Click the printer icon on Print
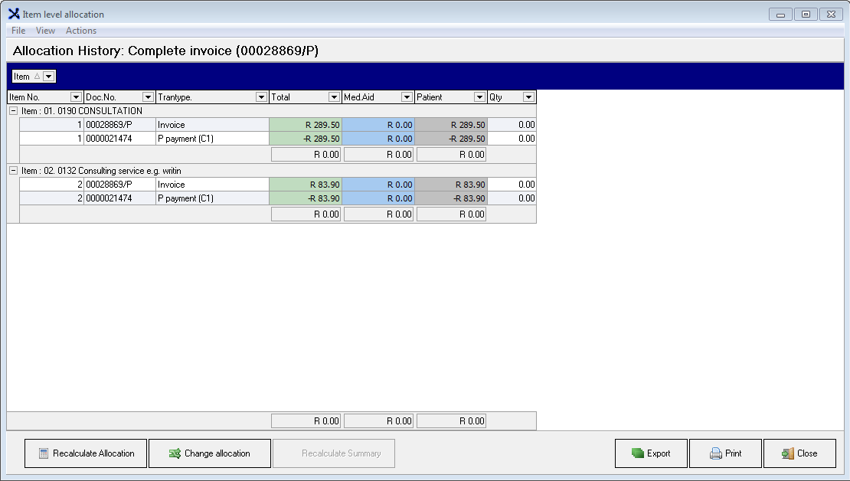The width and height of the screenshot is (850, 481). [716, 453]
